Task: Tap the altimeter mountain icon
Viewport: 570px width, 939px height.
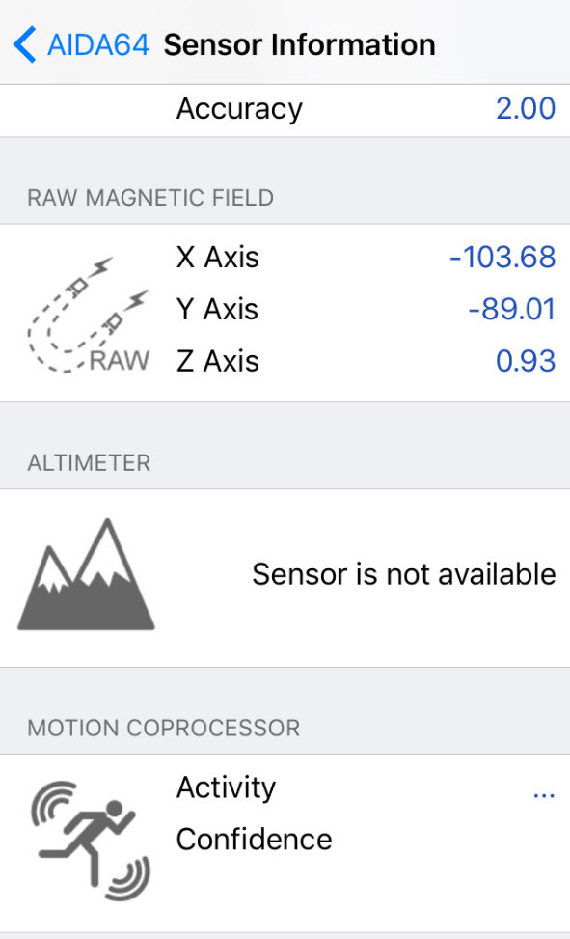Action: 86,575
